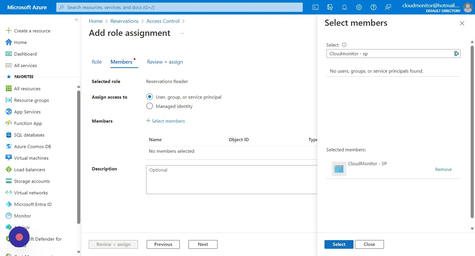The image size is (475, 256).
Task: Click the FAVORITES star icon
Action: click(x=9, y=77)
